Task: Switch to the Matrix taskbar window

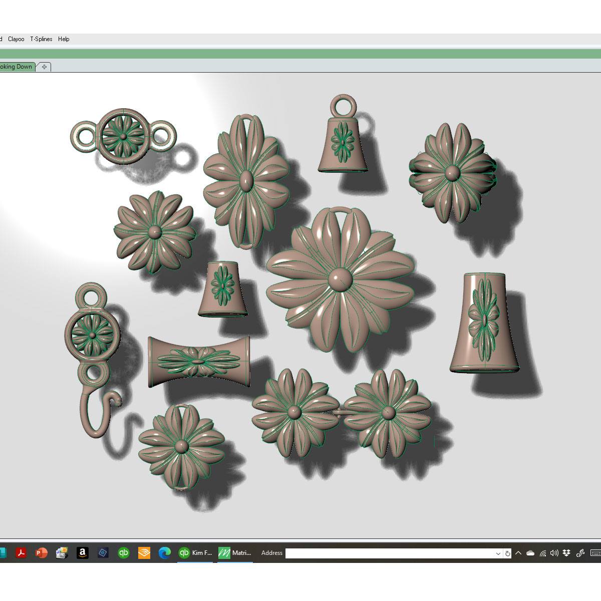Action: click(235, 553)
